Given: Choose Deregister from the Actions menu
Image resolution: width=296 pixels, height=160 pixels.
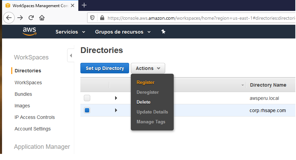Looking at the screenshot, I should [x=147, y=92].
